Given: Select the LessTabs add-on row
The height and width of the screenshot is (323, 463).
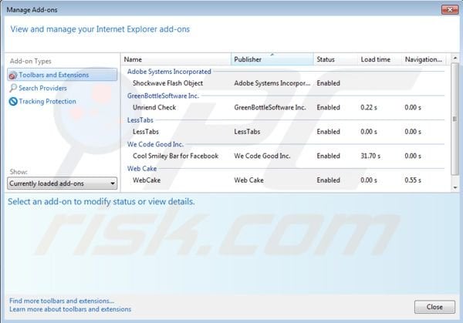Looking at the screenshot, I should click(286, 132).
